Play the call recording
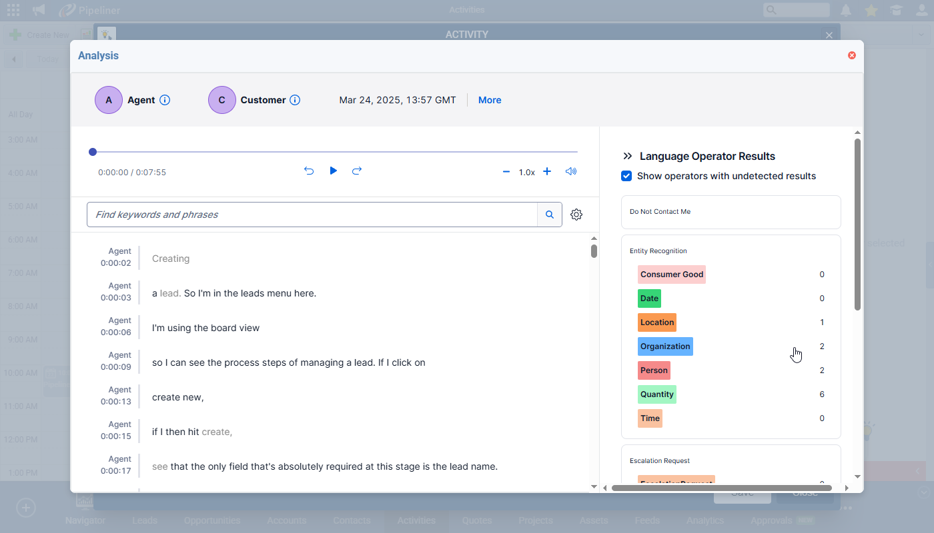 (333, 171)
